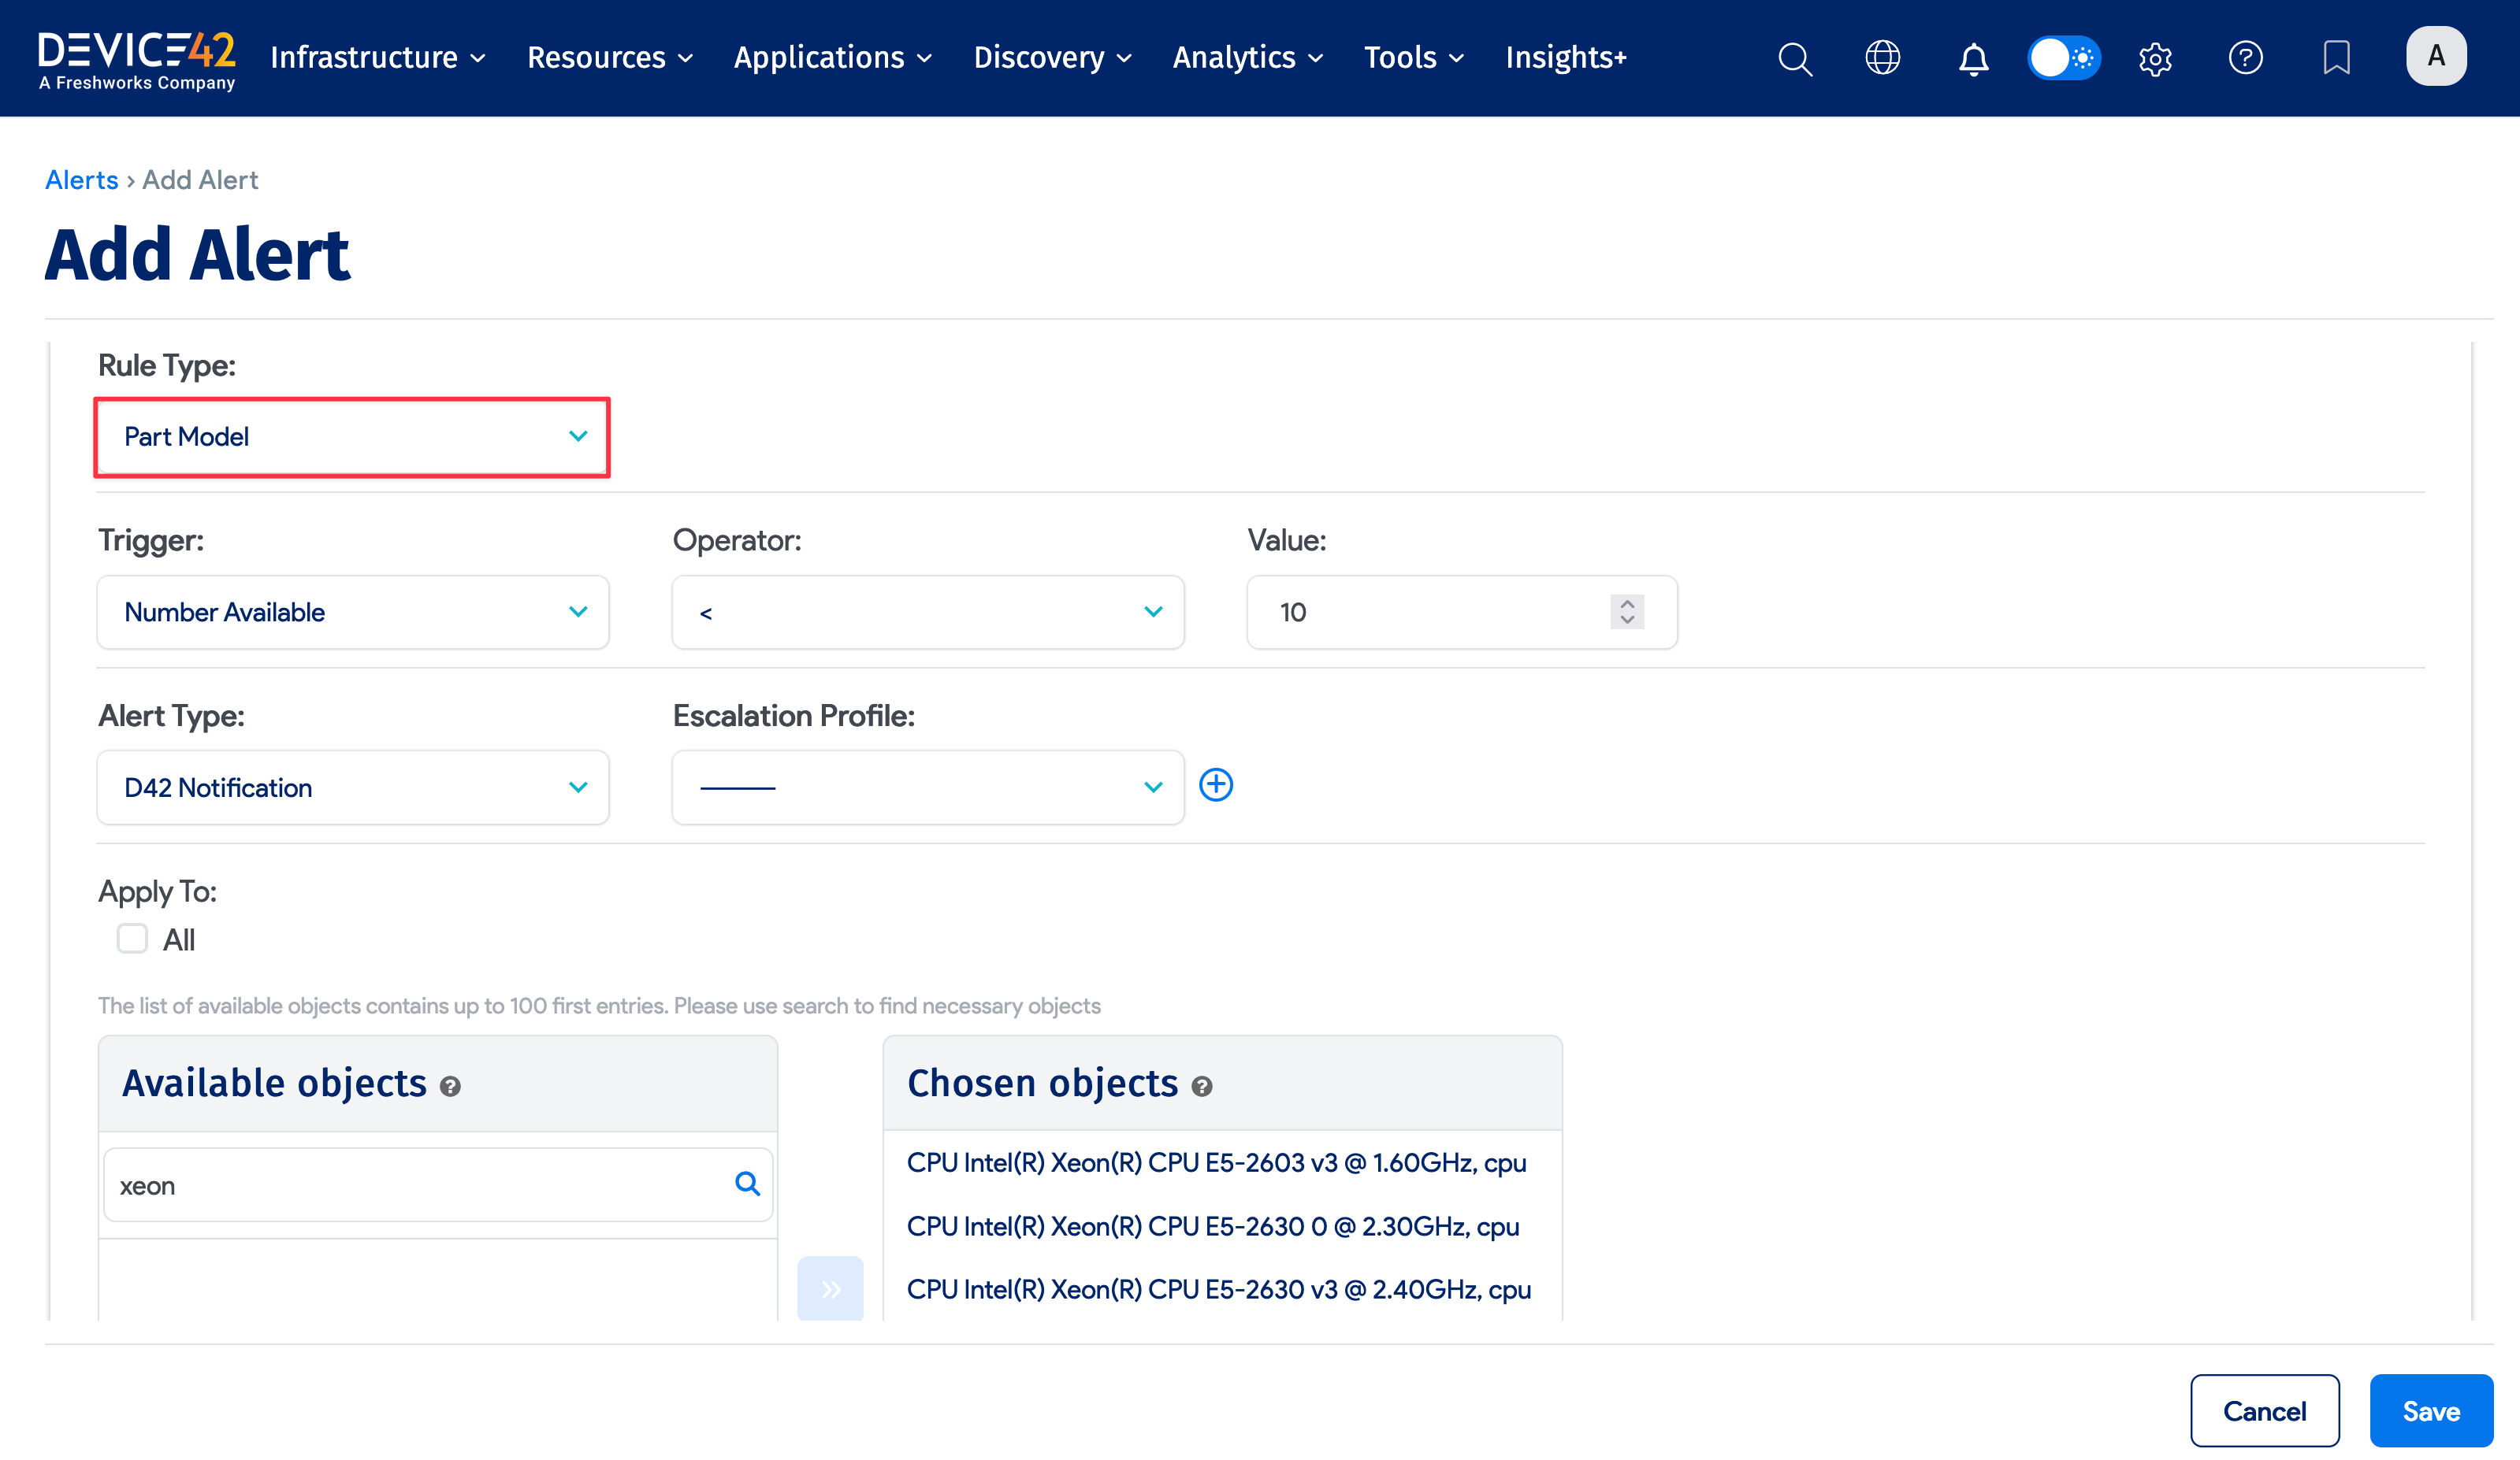This screenshot has height=1460, width=2520.
Task: Open the settings gear icon
Action: (x=2155, y=58)
